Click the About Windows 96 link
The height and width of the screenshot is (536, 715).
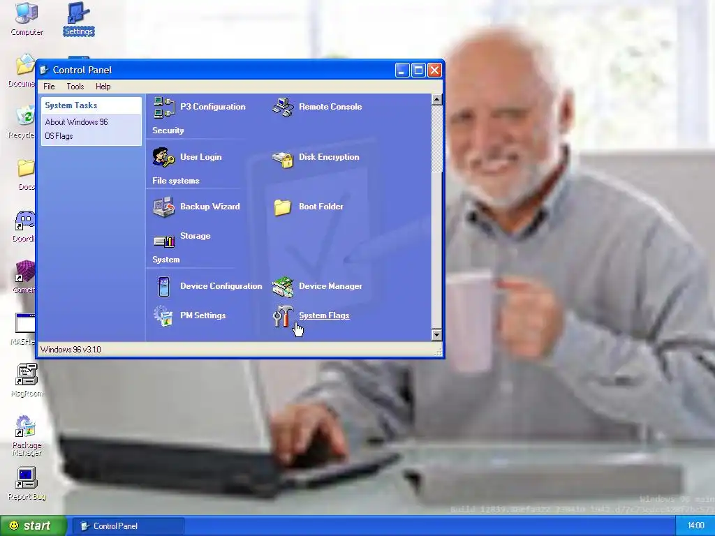click(x=77, y=122)
